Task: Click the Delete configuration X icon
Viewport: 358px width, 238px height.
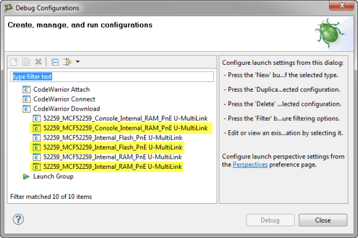Action: coord(39,62)
